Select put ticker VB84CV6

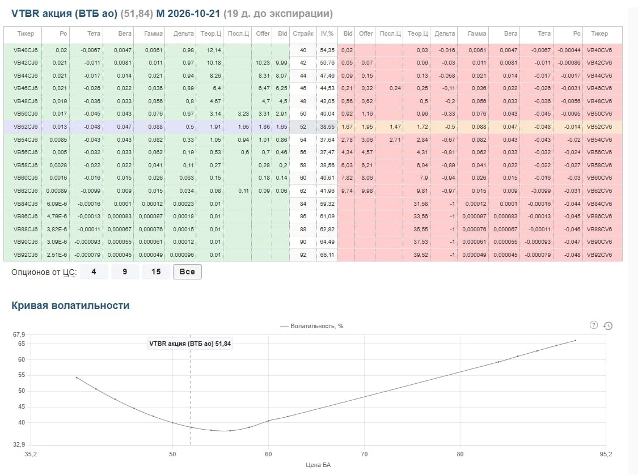pos(599,203)
